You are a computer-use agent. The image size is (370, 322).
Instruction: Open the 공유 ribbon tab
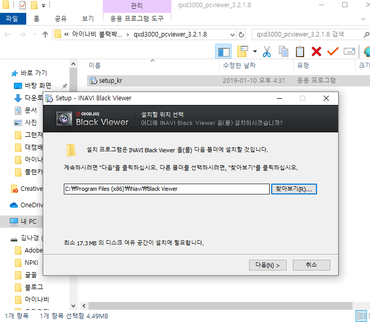pos(61,19)
